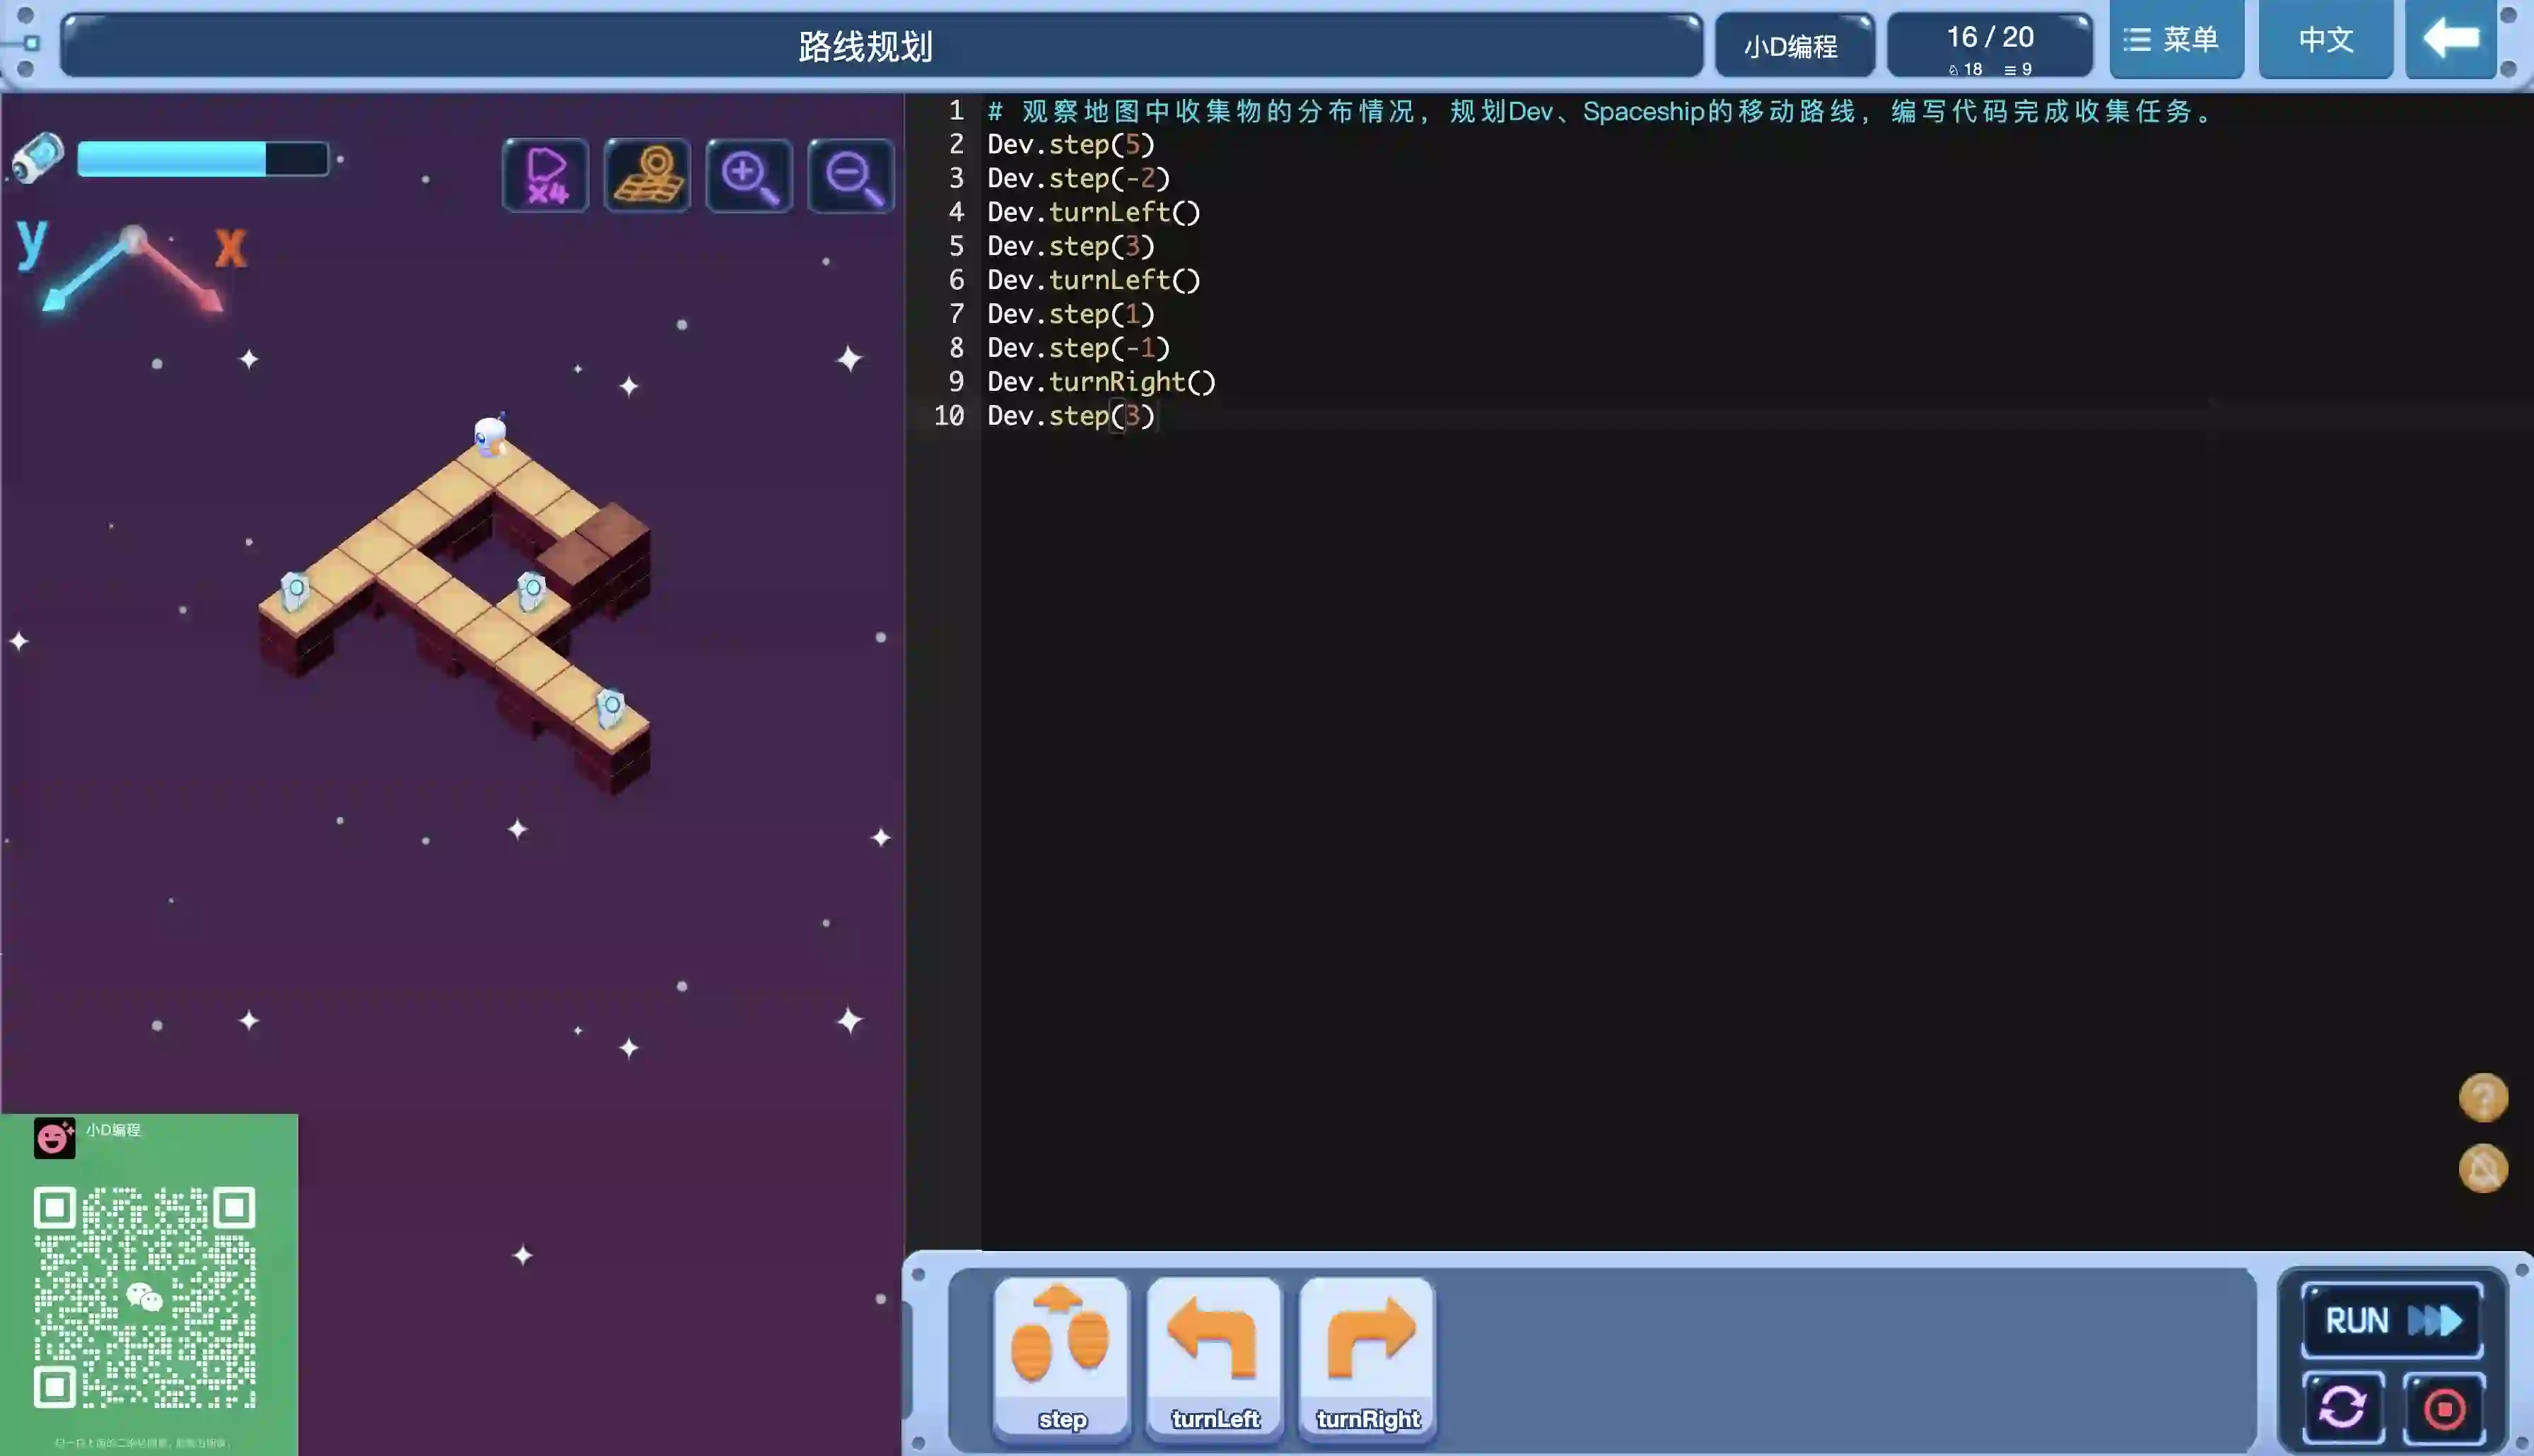Place cursor on line 10 Dev.step(3)
The width and height of the screenshot is (2534, 1456).
pyautogui.click(x=1070, y=416)
